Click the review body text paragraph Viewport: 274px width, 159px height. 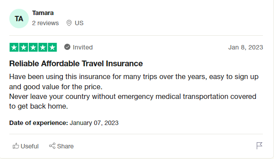(134, 91)
